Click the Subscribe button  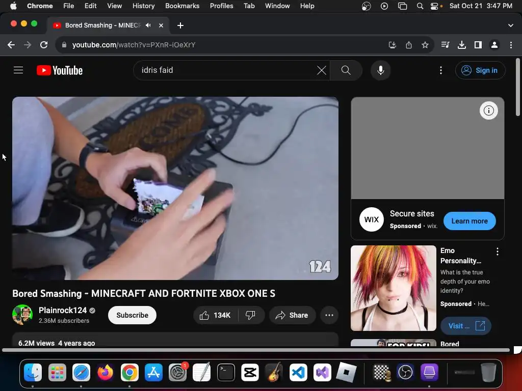(x=132, y=315)
